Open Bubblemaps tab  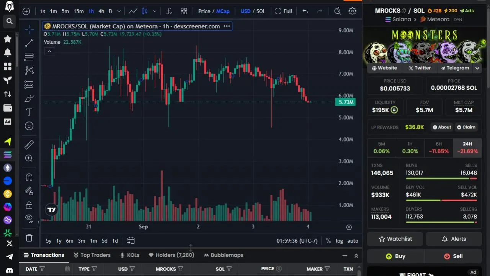[224, 255]
